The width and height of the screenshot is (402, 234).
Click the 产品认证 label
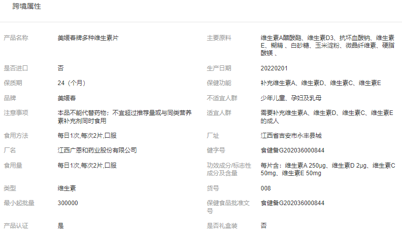click(x=16, y=226)
